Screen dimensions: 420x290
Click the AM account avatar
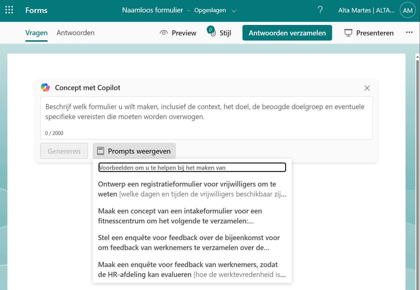pos(408,10)
